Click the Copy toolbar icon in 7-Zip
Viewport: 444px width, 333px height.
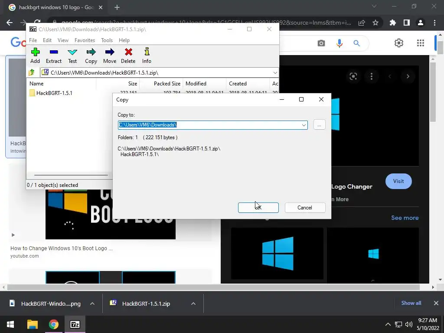pos(91,55)
